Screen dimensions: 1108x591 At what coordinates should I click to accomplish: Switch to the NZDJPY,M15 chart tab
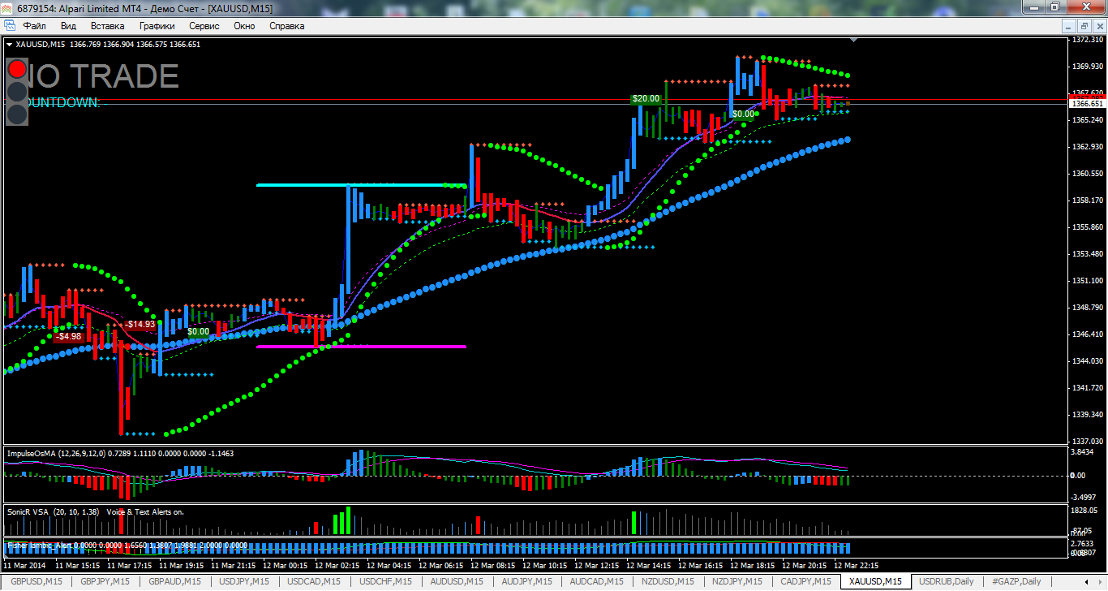737,581
